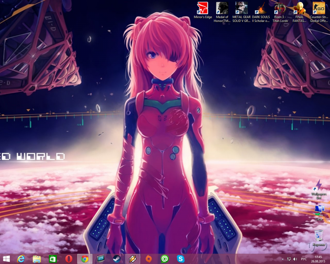Screen dimensions: 330x264
Task: Select the Mirror's Edge desktop shortcut
Action: [203, 11]
